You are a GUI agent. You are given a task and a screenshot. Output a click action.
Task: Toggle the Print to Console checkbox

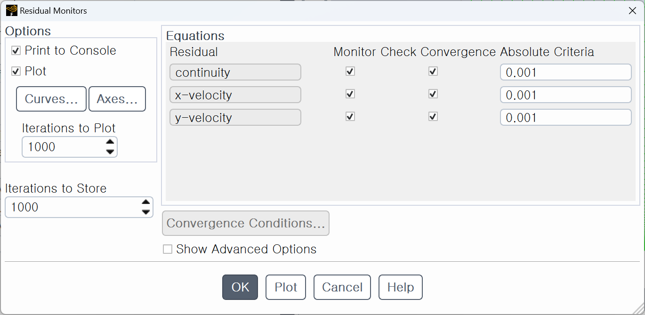[x=16, y=51]
